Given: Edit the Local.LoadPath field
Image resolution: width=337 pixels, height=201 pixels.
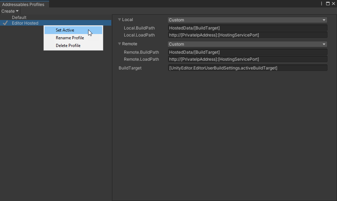Looking at the screenshot, I should (x=247, y=35).
